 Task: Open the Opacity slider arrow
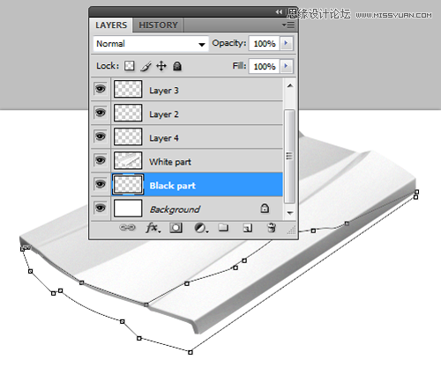tap(286, 43)
